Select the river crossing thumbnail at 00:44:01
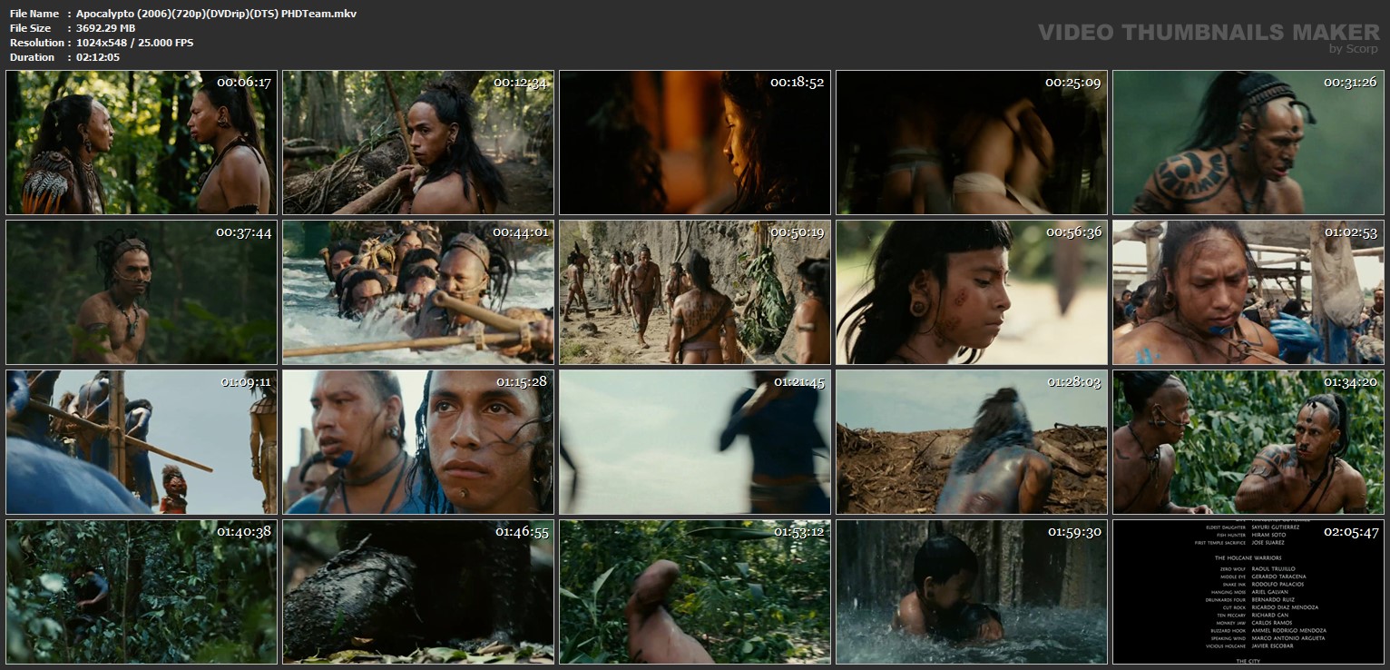The width and height of the screenshot is (1390, 670). [x=418, y=292]
